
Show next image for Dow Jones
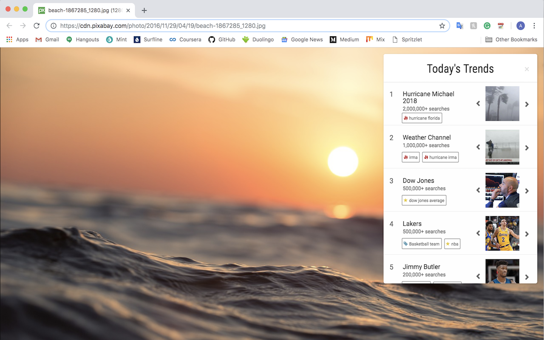tap(527, 191)
